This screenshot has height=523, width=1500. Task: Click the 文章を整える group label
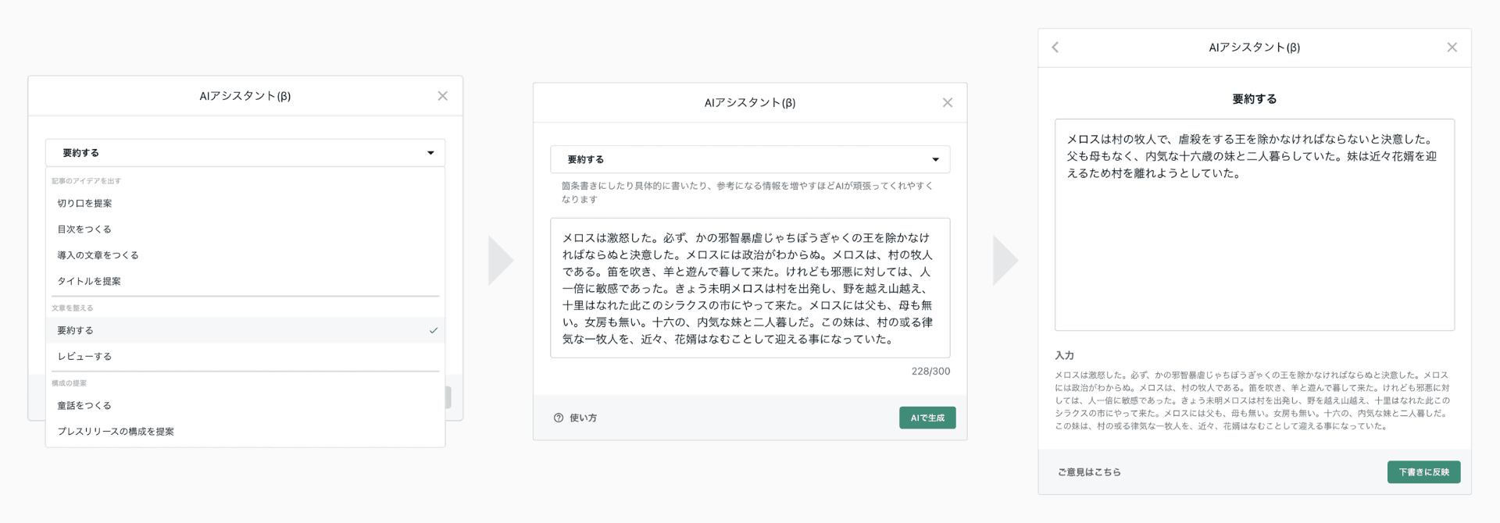point(72,308)
